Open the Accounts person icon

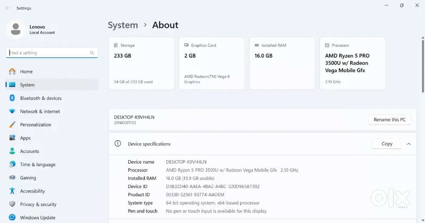pos(12,151)
